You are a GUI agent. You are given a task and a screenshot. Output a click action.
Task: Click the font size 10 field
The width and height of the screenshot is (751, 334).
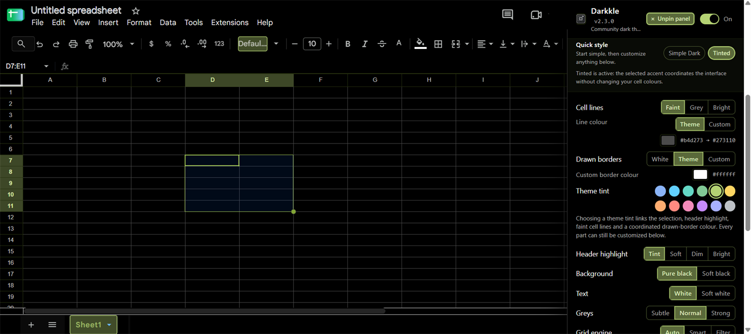pos(312,44)
